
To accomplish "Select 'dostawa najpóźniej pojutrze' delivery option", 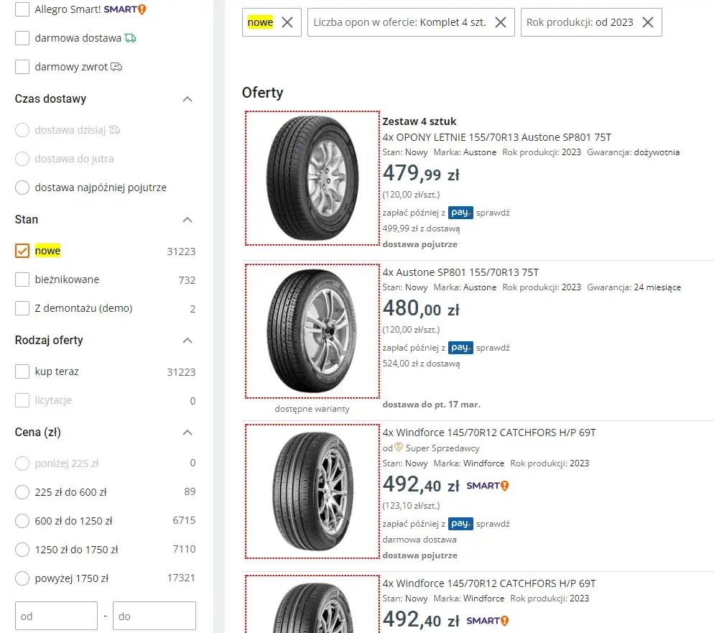I will pos(22,188).
